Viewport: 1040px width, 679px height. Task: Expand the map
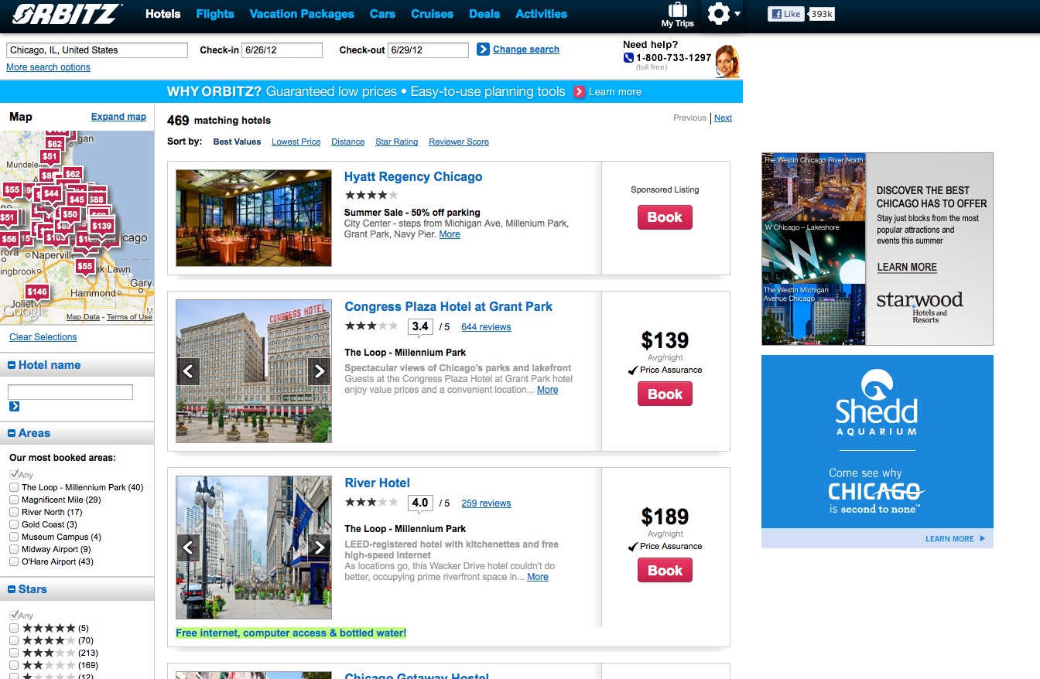(118, 117)
